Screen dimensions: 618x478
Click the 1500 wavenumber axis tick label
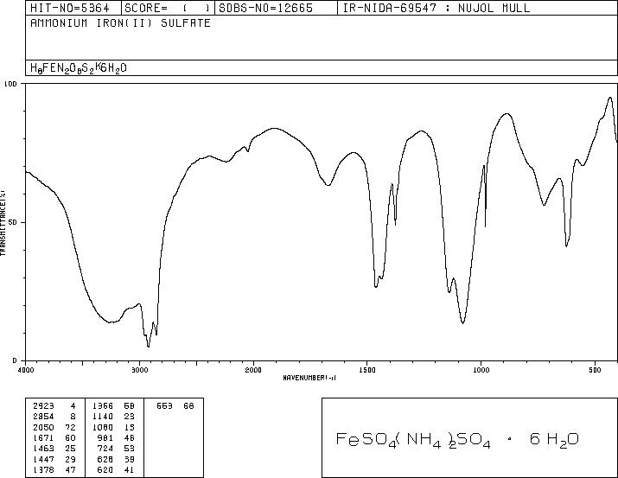click(367, 370)
